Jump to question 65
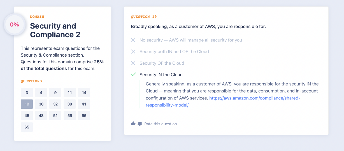 (27, 127)
